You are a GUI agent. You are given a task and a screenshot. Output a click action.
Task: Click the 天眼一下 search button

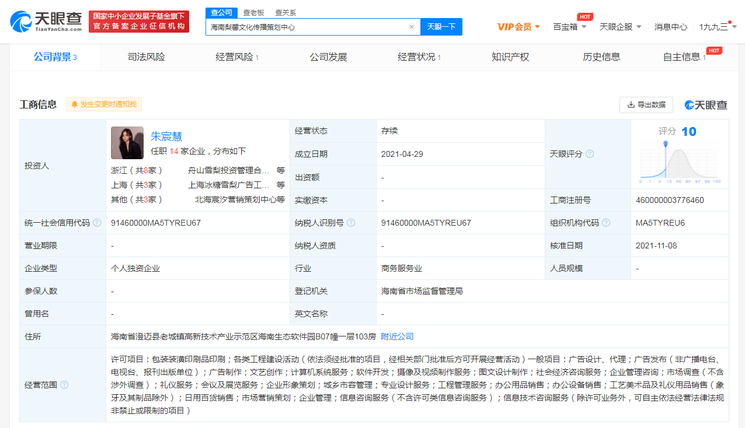click(x=441, y=27)
